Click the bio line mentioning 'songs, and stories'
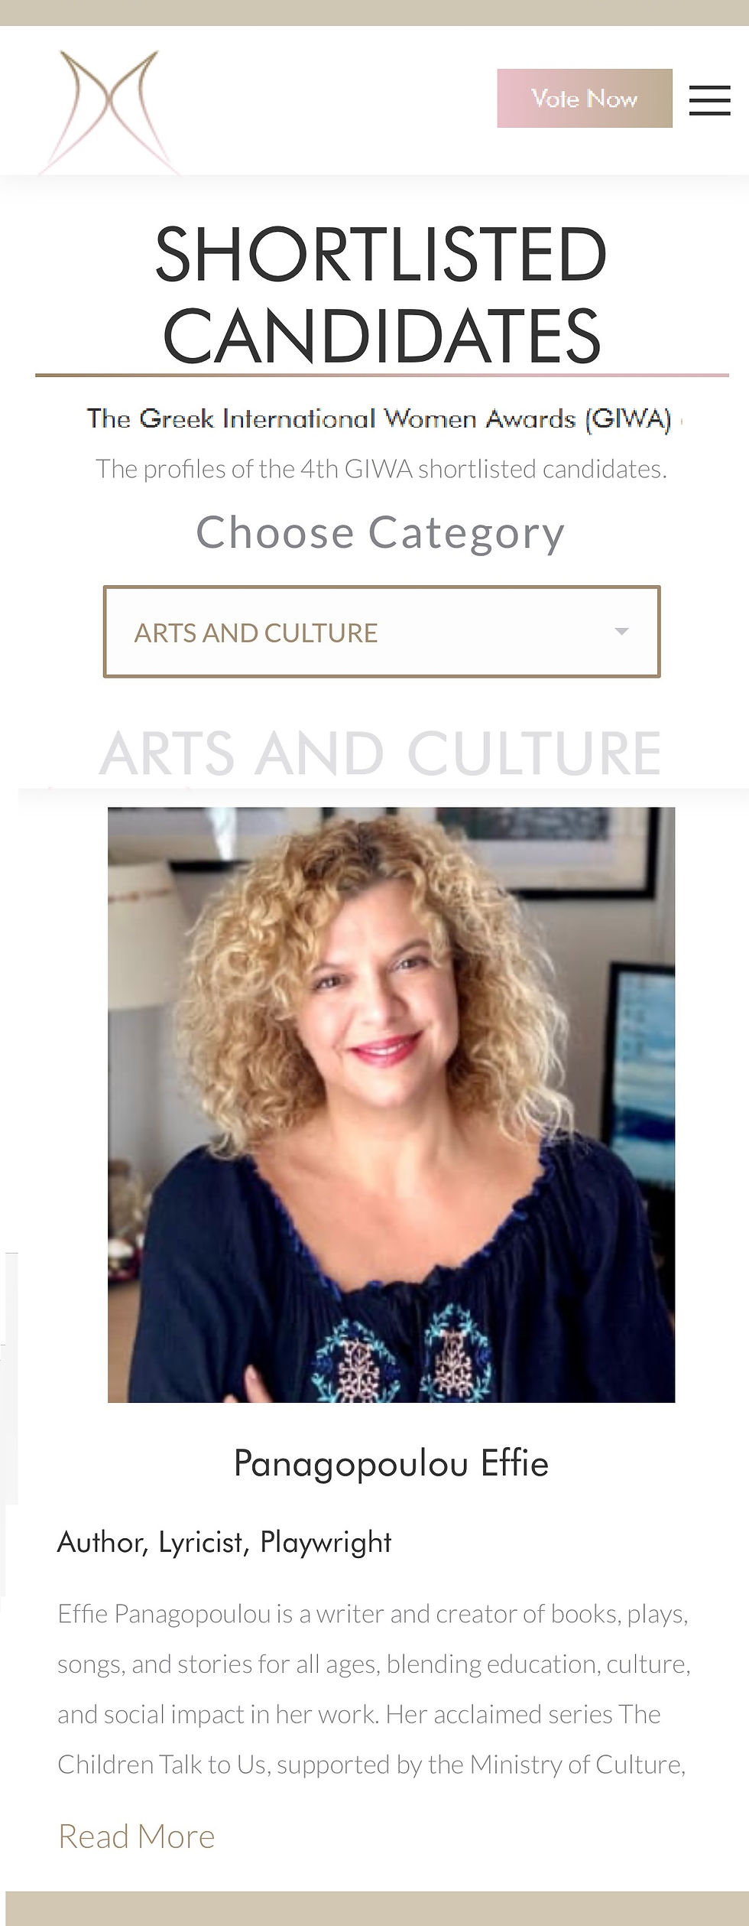 [x=374, y=1664]
